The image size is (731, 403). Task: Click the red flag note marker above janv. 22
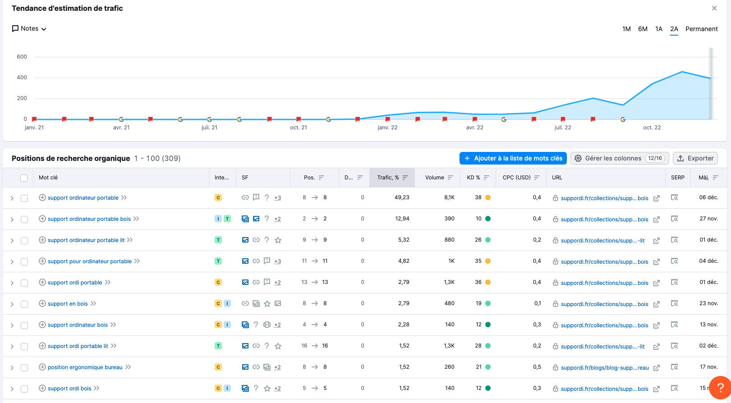(388, 119)
